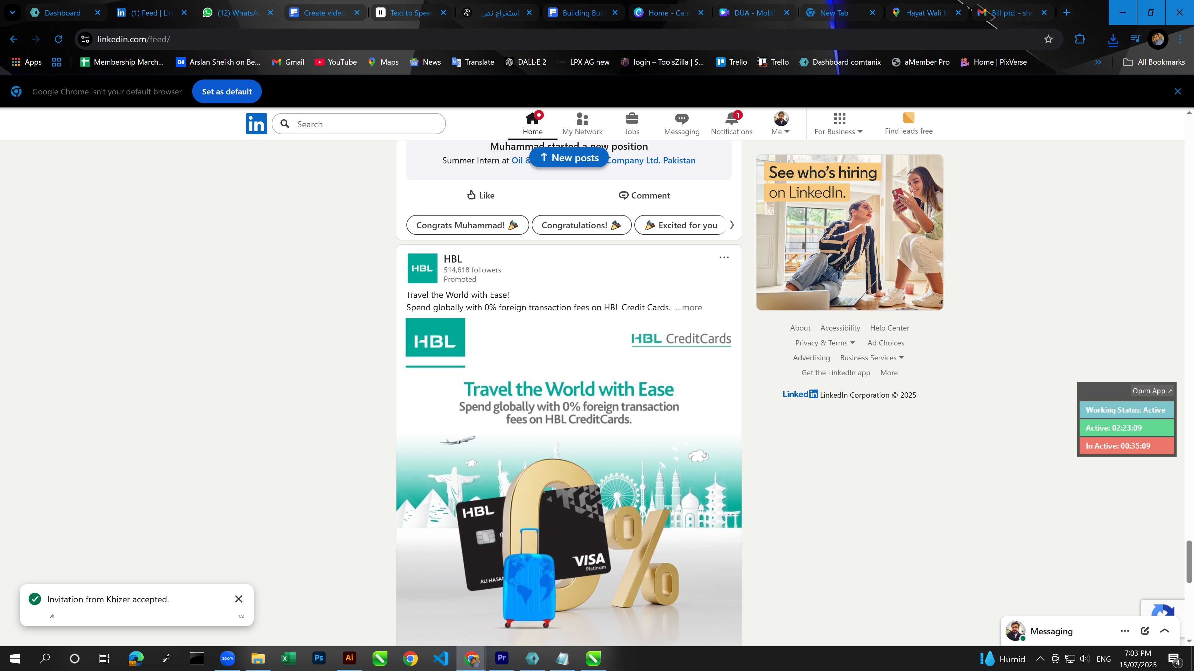The image size is (1194, 671).
Task: Show hidden system tray icons
Action: pos(1040,659)
